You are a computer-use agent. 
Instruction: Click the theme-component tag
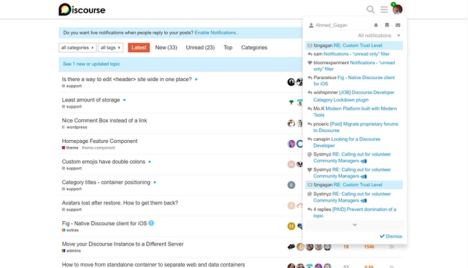[98, 148]
